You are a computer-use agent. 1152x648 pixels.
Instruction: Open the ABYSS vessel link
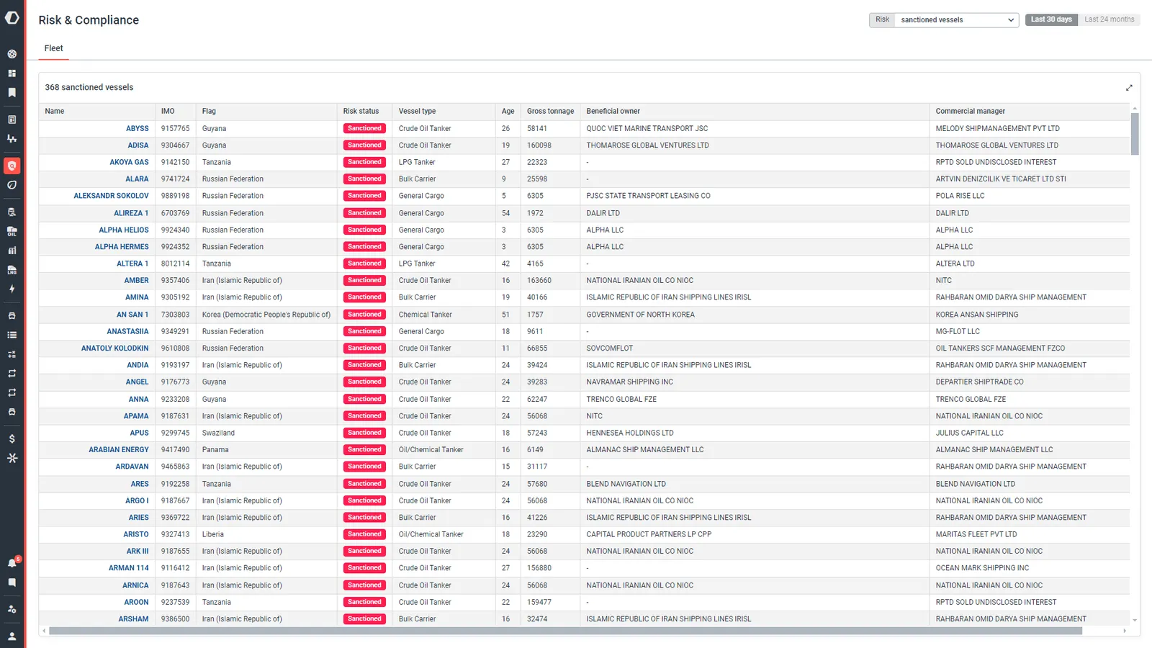(x=138, y=129)
